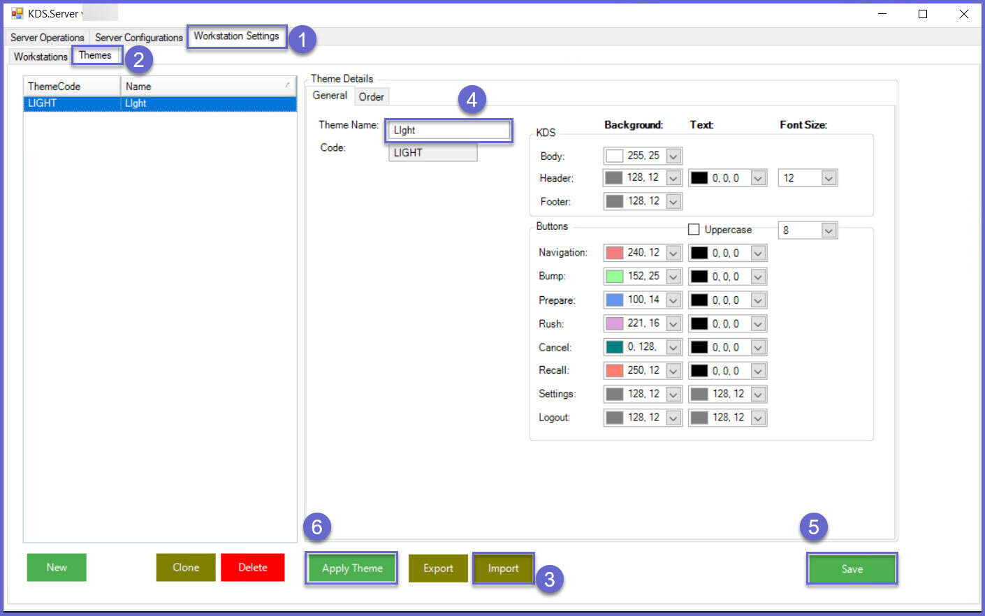This screenshot has height=616, width=985.
Task: Click the Bump background green color swatch
Action: (615, 277)
